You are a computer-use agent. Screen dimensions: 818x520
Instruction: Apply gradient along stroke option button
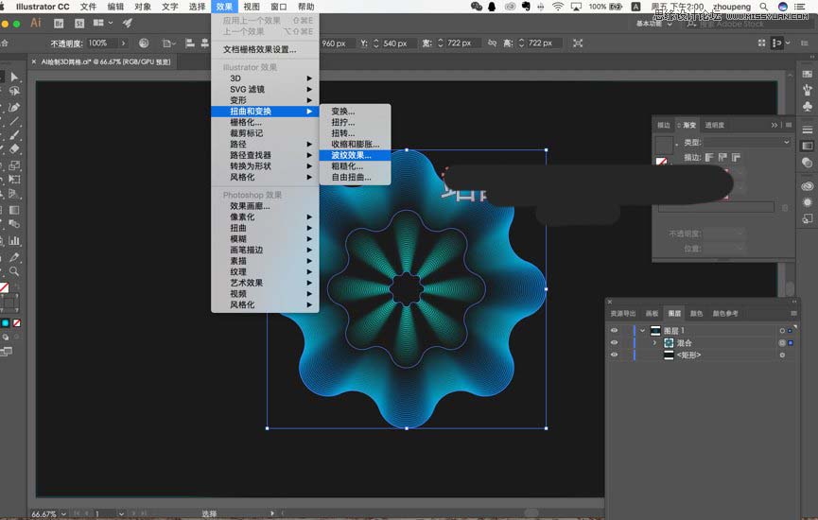coord(722,157)
